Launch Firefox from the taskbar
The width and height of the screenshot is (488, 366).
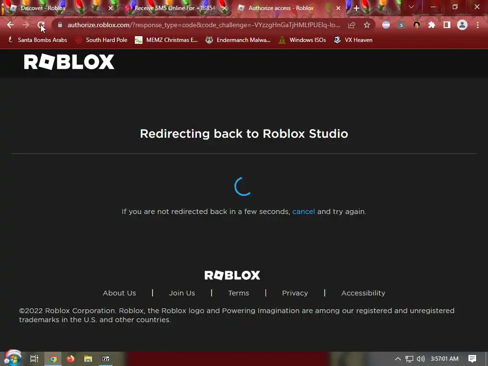[x=71, y=359]
